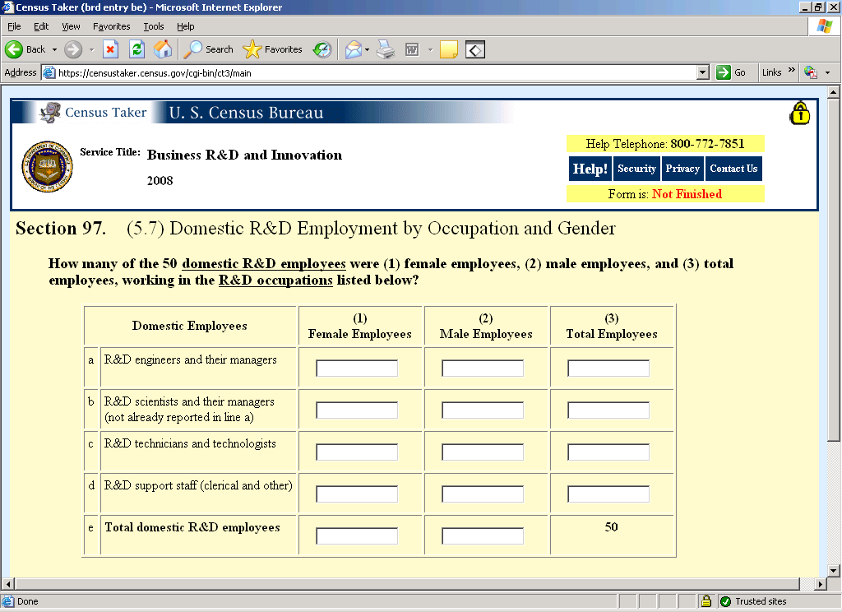842x612 pixels.
Task: Open the File menu
Action: 14,26
